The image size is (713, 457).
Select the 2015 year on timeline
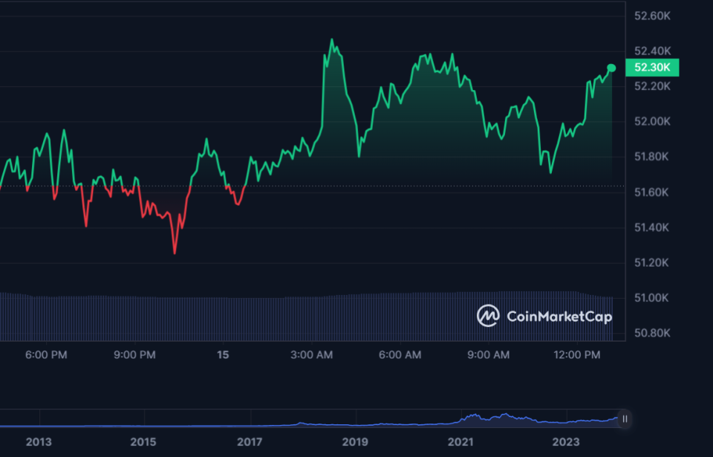point(143,442)
